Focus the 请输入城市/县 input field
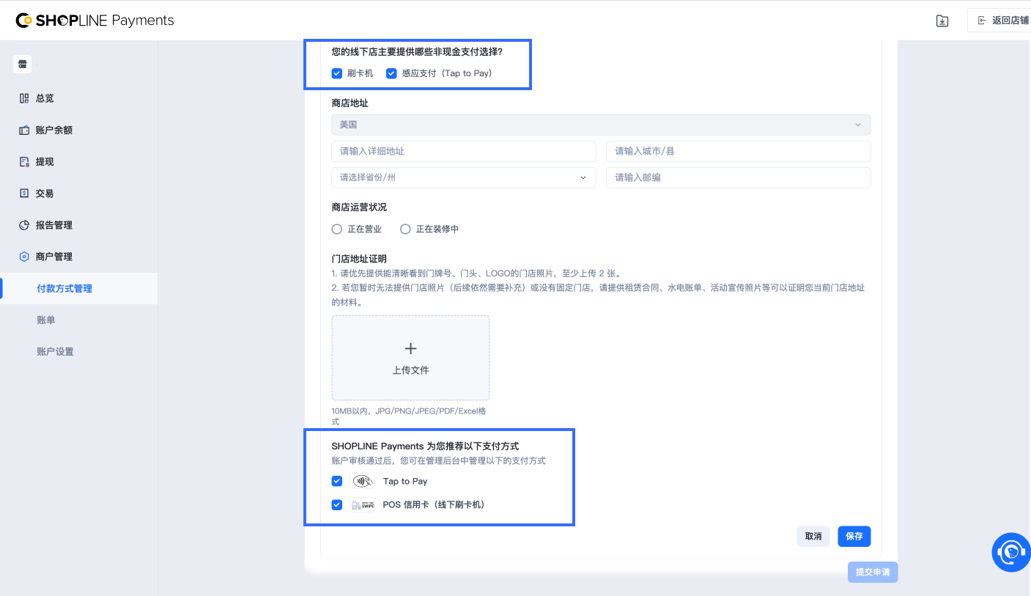Image resolution: width=1031 pixels, height=596 pixels. (739, 151)
